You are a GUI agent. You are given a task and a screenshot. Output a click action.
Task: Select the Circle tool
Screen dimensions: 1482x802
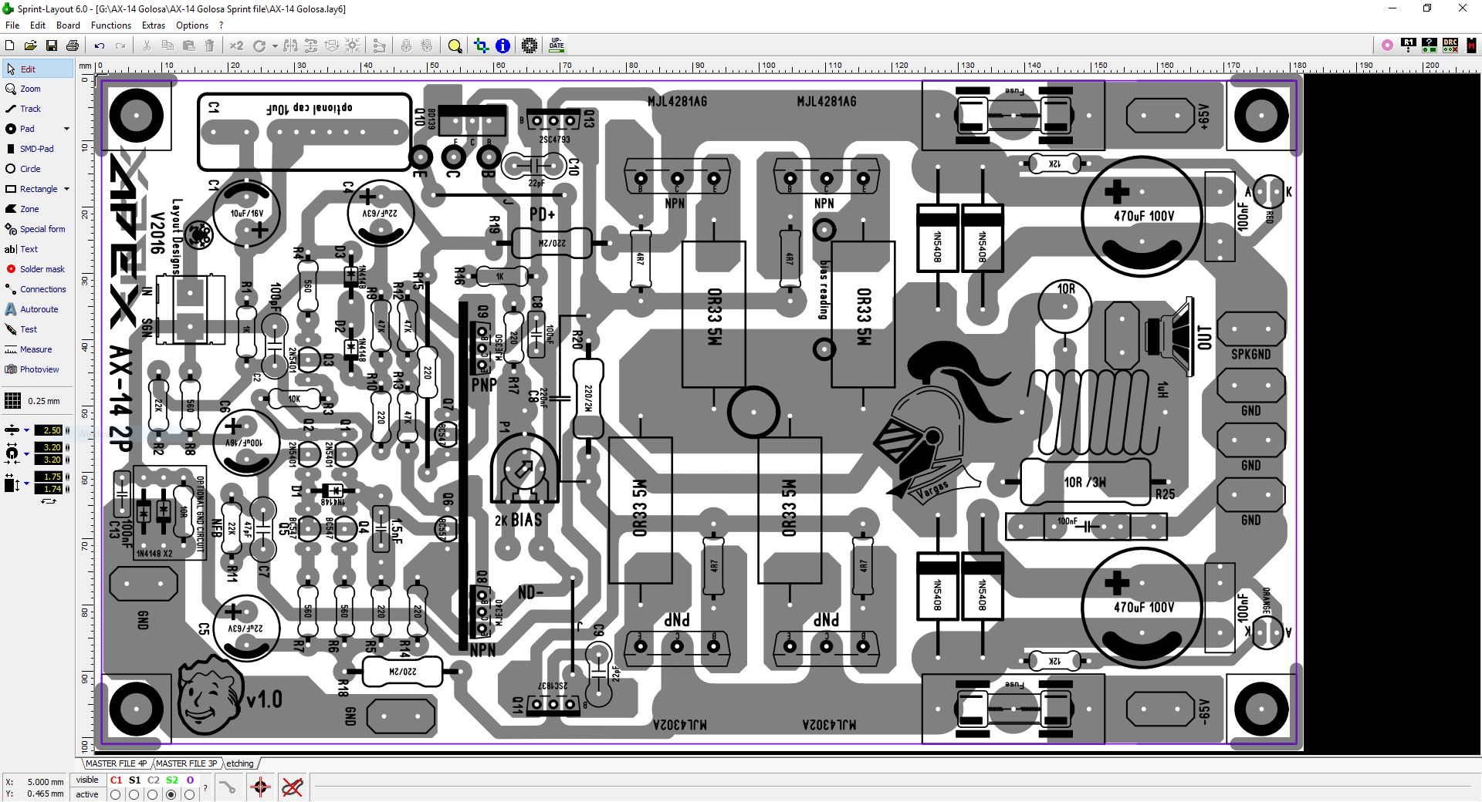(37, 169)
